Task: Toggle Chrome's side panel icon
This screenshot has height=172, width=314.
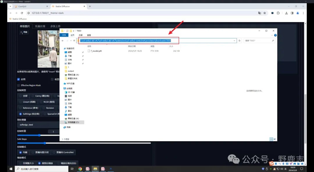Action: [292, 13]
